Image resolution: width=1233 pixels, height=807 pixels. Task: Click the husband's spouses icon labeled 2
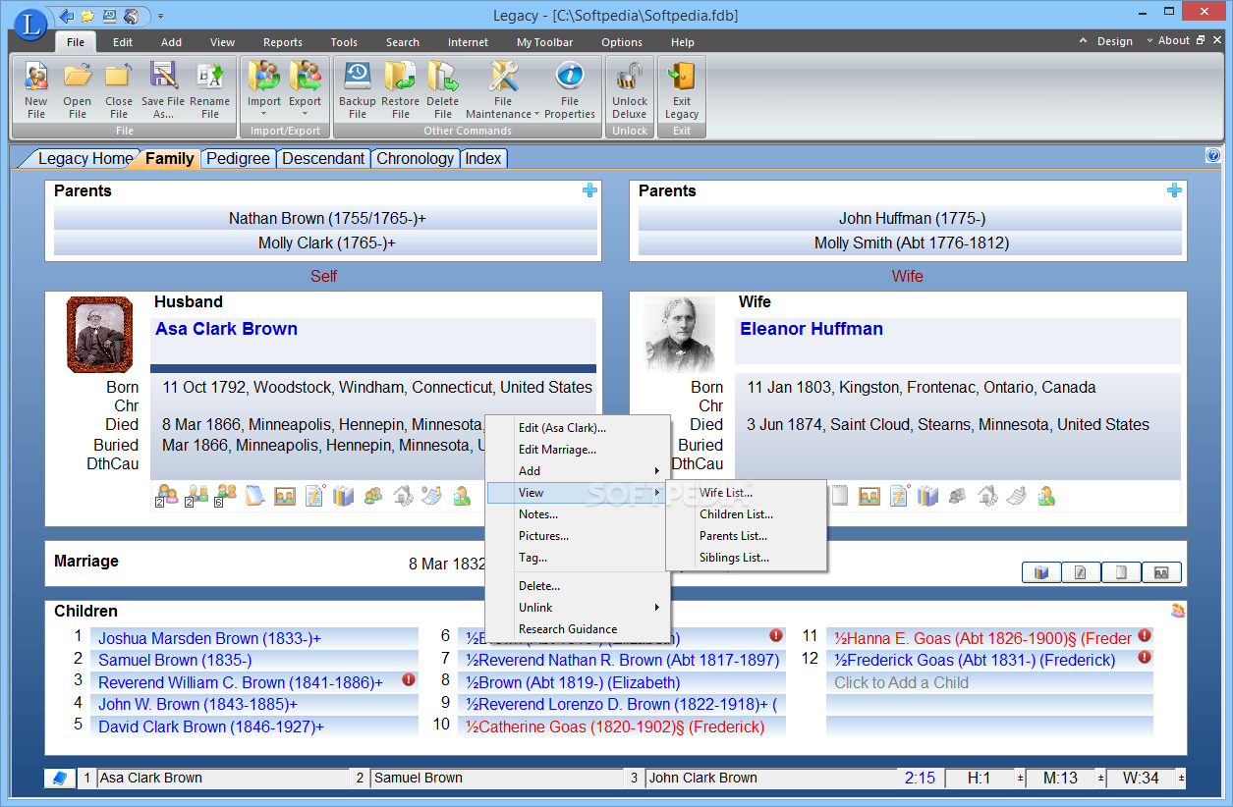[167, 496]
